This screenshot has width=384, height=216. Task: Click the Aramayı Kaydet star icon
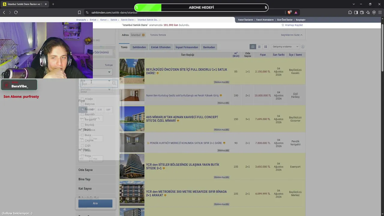coord(283,25)
